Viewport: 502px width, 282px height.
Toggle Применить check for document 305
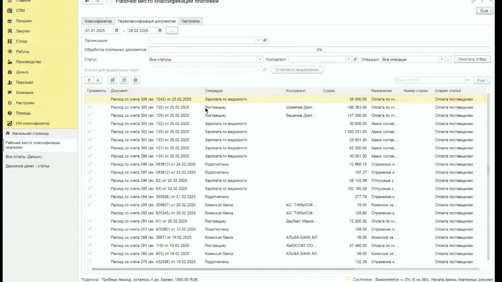click(90, 107)
